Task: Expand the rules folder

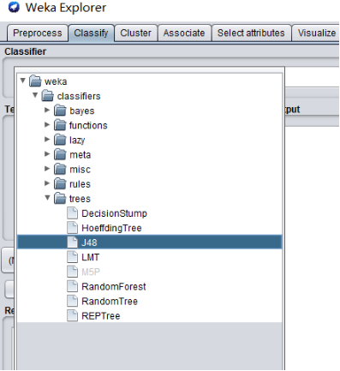Action: tap(47, 183)
